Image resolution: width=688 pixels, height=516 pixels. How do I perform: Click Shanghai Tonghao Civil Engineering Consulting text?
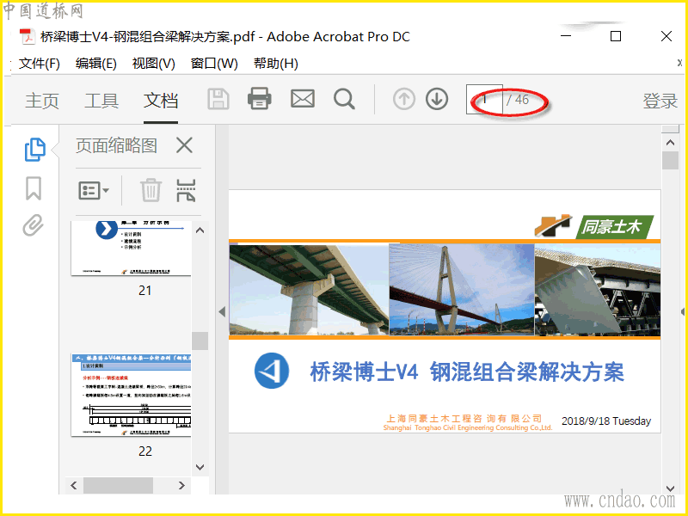click(x=467, y=427)
